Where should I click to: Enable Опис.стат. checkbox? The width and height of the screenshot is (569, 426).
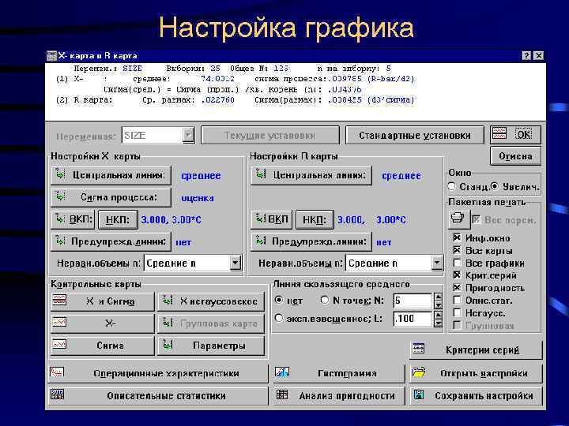(458, 300)
